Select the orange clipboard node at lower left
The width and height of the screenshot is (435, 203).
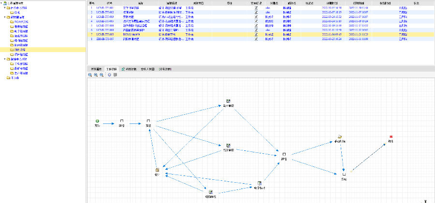[157, 170]
